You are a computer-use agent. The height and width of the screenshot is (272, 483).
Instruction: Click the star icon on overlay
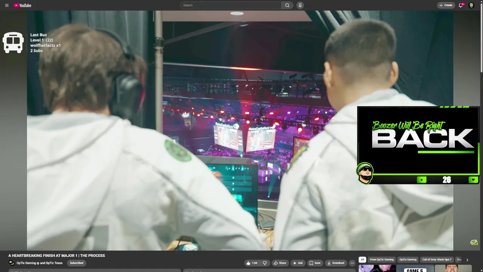[421, 180]
